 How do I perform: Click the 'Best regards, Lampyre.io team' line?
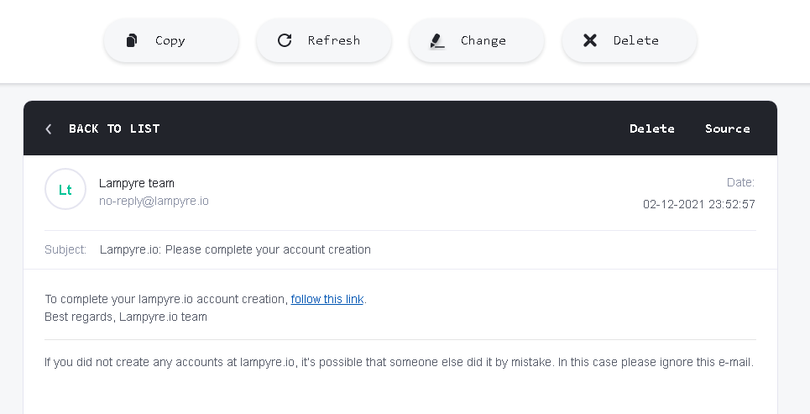pos(126,317)
